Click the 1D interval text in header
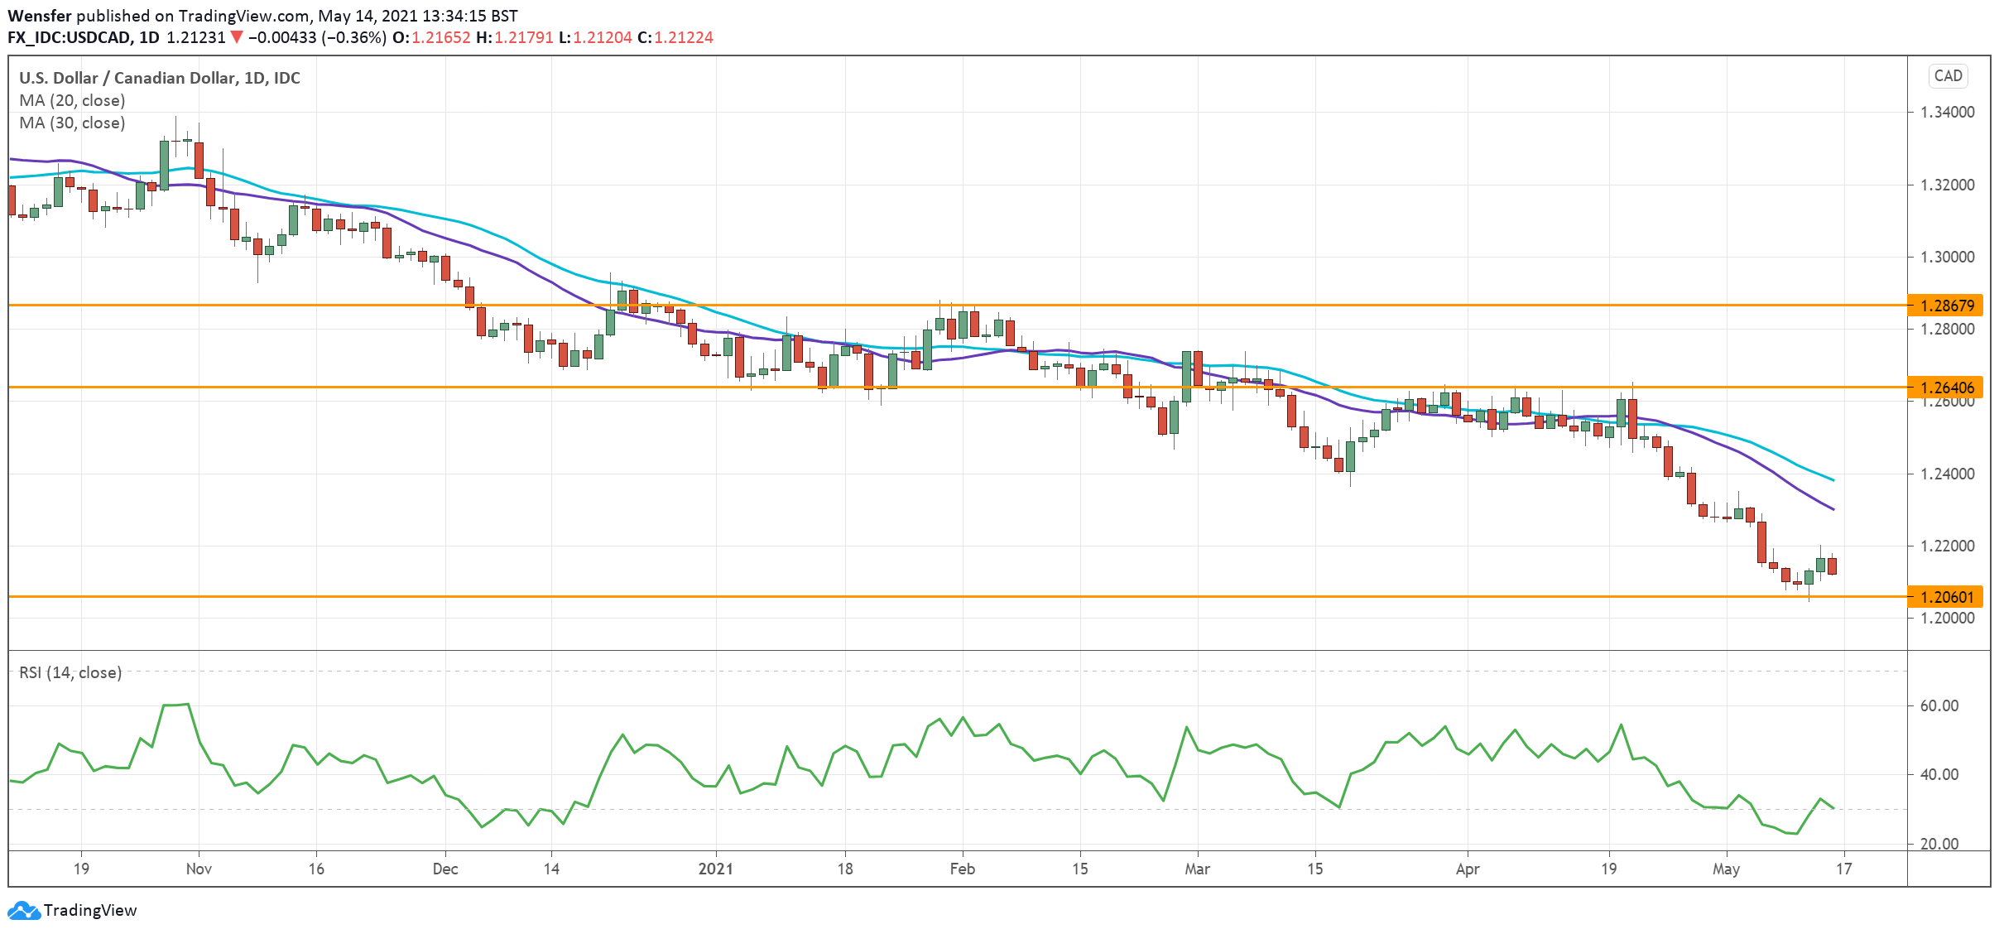This screenshot has height=934, width=1999. tap(149, 37)
